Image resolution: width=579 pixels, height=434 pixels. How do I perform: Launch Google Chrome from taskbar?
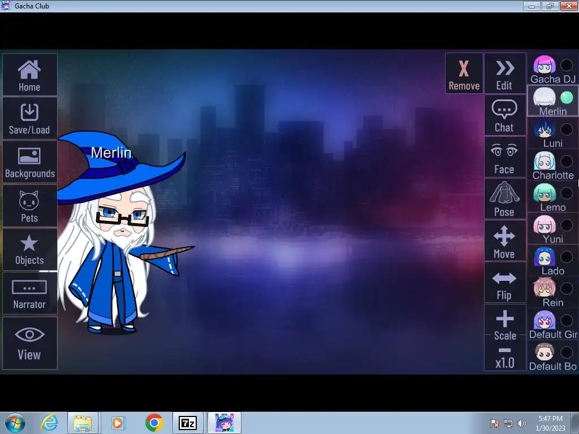[x=154, y=423]
